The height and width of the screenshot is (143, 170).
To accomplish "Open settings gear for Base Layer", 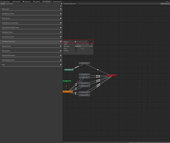I will click(x=61, y=9).
